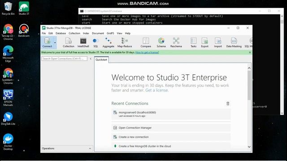Open the Database menu
The width and height of the screenshot is (287, 161).
[x=61, y=33]
